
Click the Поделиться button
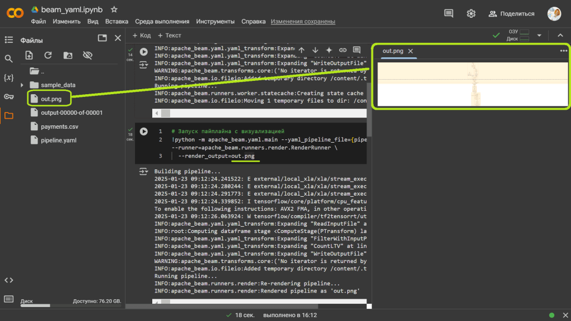click(x=512, y=13)
